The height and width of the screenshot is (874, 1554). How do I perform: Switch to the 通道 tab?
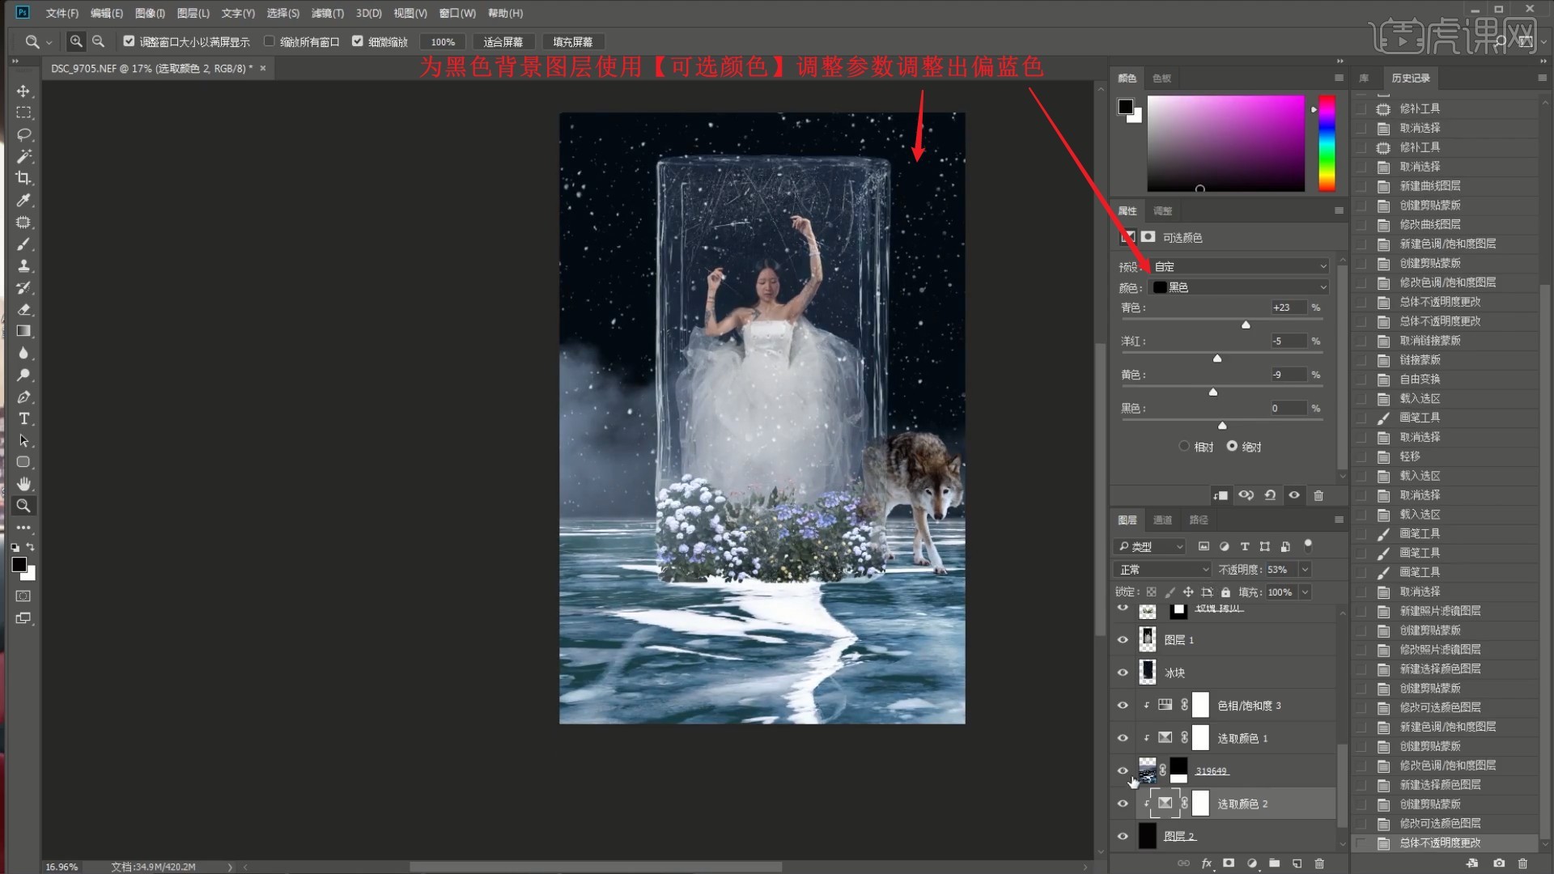(1162, 520)
